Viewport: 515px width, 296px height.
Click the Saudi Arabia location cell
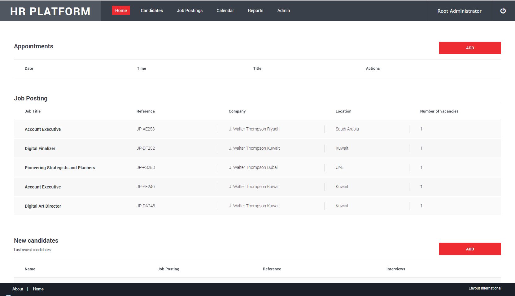click(347, 129)
